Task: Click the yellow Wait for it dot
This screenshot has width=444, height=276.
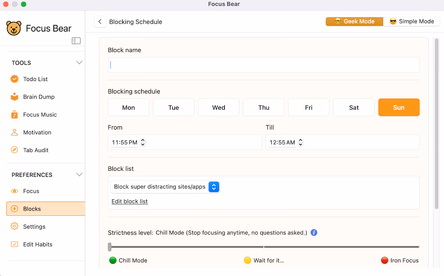Action: (248, 260)
